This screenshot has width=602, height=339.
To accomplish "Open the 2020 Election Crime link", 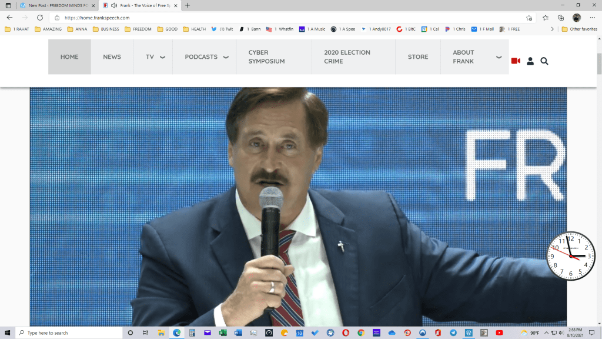I will pyautogui.click(x=347, y=57).
